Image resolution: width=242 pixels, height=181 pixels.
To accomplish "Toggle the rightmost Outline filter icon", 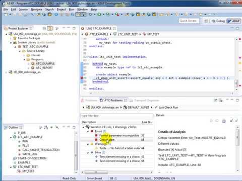I will [x=57, y=127].
